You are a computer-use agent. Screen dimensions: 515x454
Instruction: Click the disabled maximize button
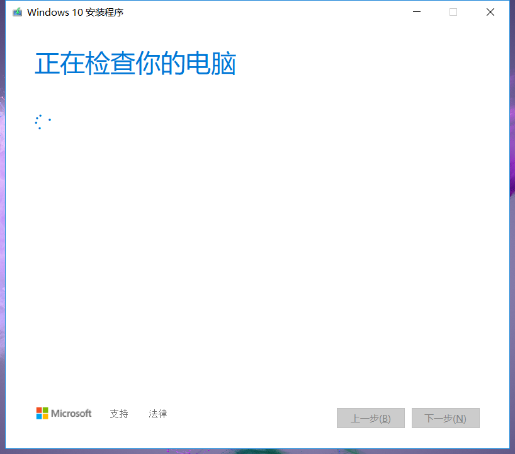(453, 12)
